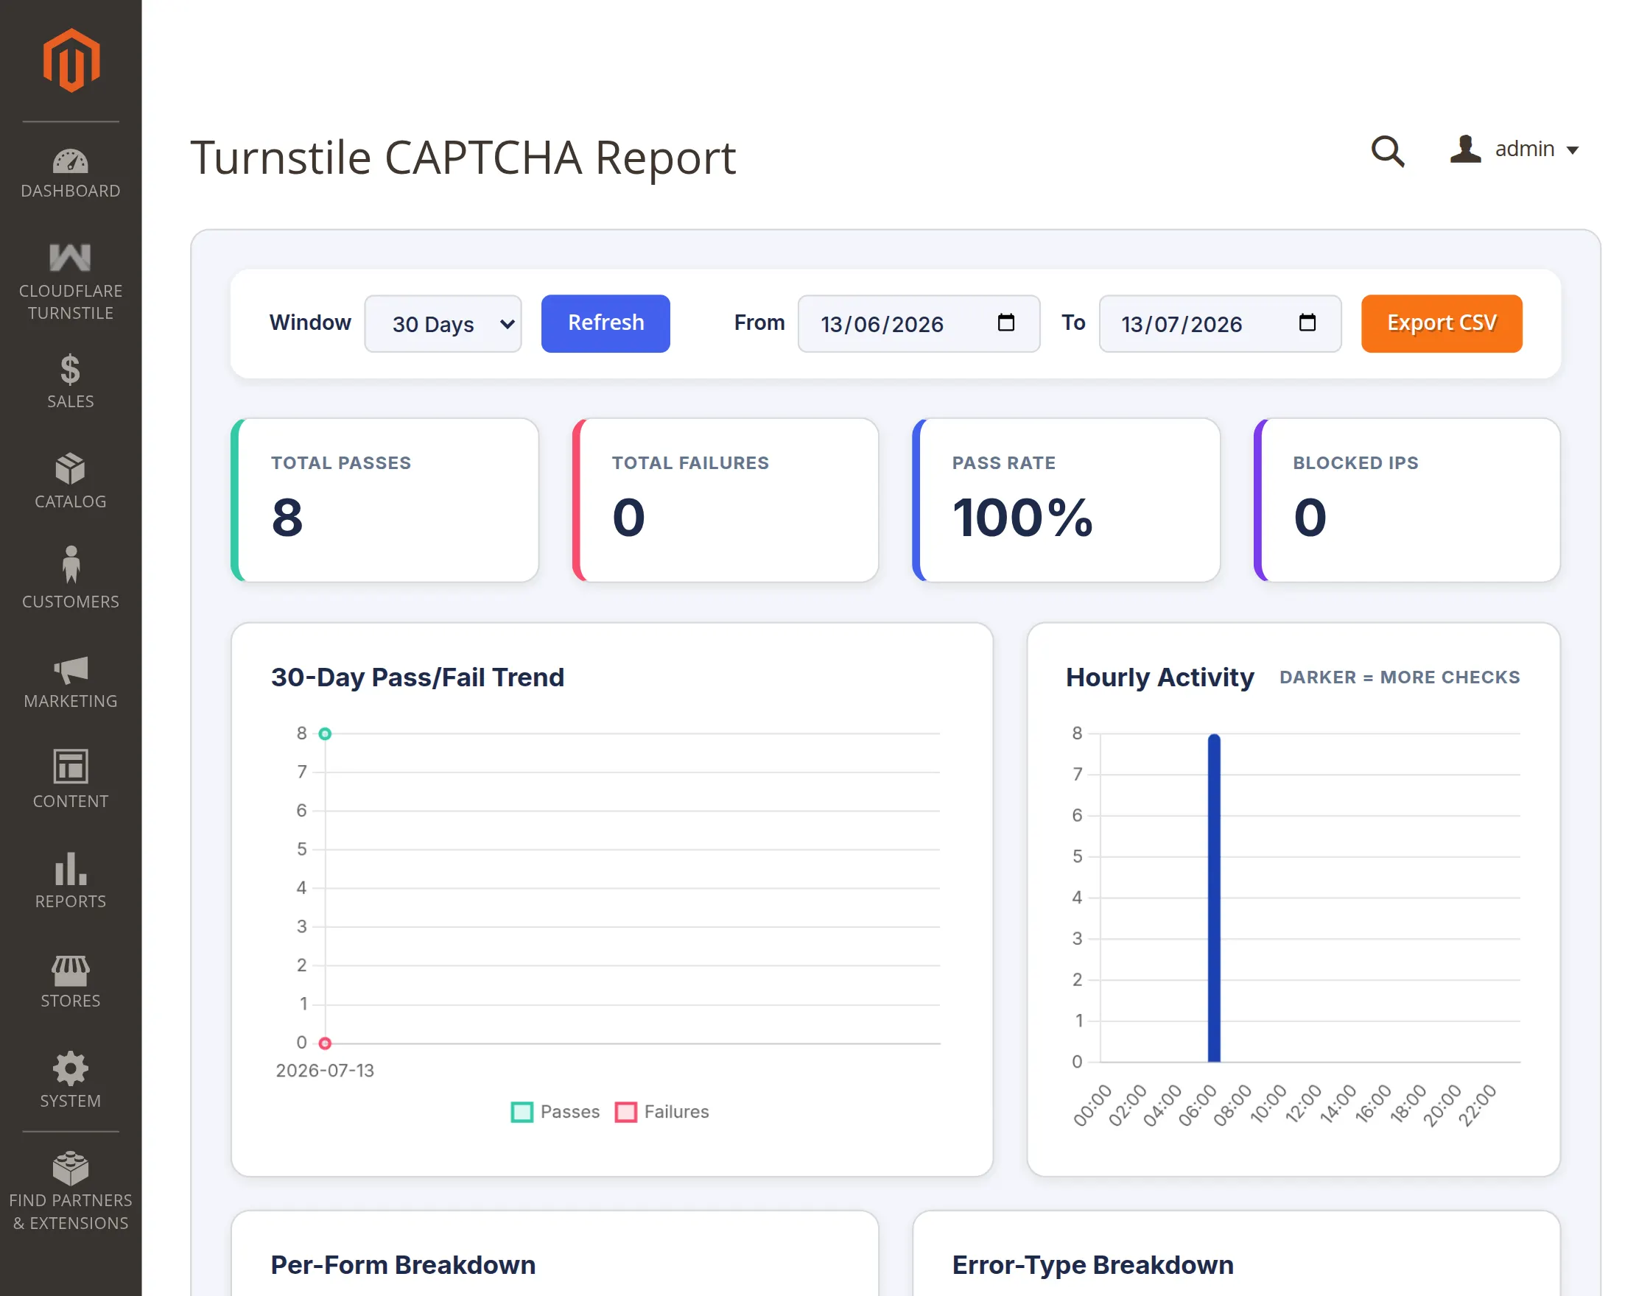Click the search magnifier icon

click(x=1386, y=151)
